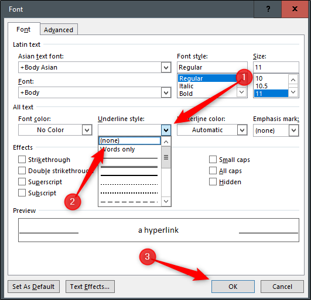Expand the Underline color dropdown
The width and height of the screenshot is (311, 300).
tap(242, 130)
